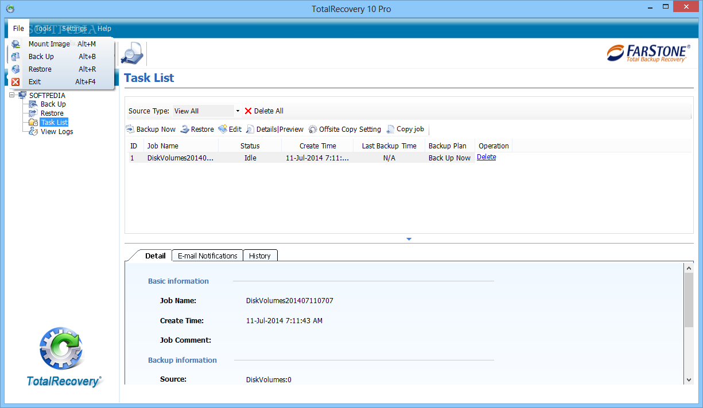The height and width of the screenshot is (408, 703).
Task: Click the Back Up menu entry icon
Action: [x=15, y=57]
